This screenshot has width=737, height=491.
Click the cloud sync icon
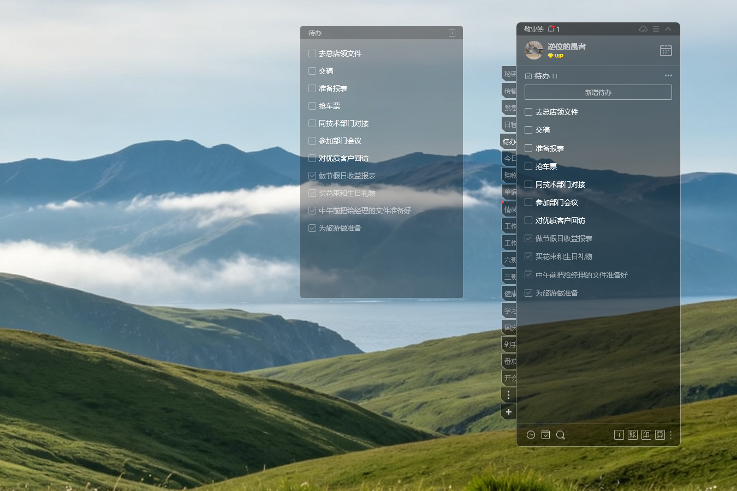[x=644, y=29]
